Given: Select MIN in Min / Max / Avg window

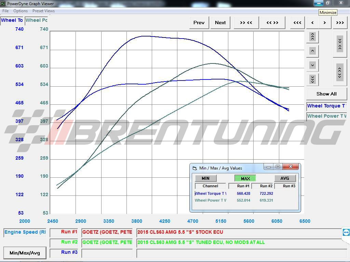Looking at the screenshot, I should click(x=205, y=178).
